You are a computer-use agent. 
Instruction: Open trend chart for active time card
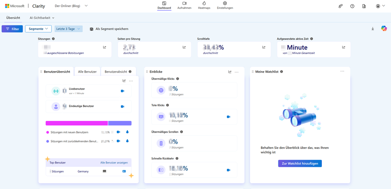[344, 47]
